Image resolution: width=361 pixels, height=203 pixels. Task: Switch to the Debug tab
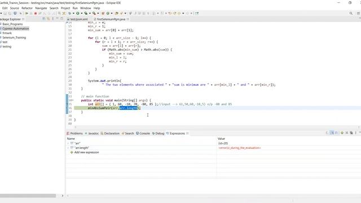pos(158,133)
